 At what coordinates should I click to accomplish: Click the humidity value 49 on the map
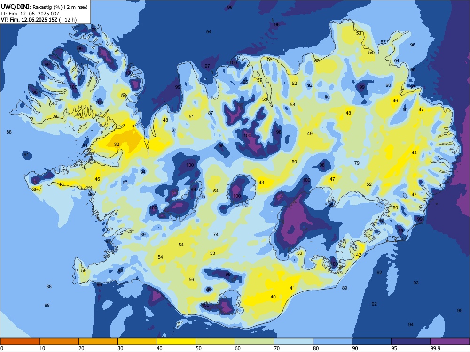click(x=310, y=133)
